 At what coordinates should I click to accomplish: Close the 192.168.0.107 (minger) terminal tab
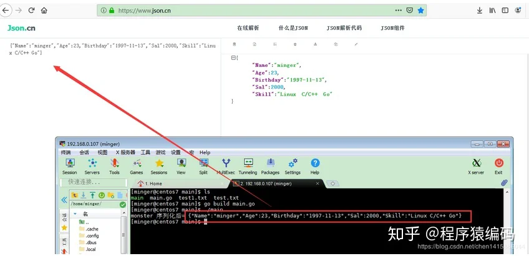click(x=318, y=184)
